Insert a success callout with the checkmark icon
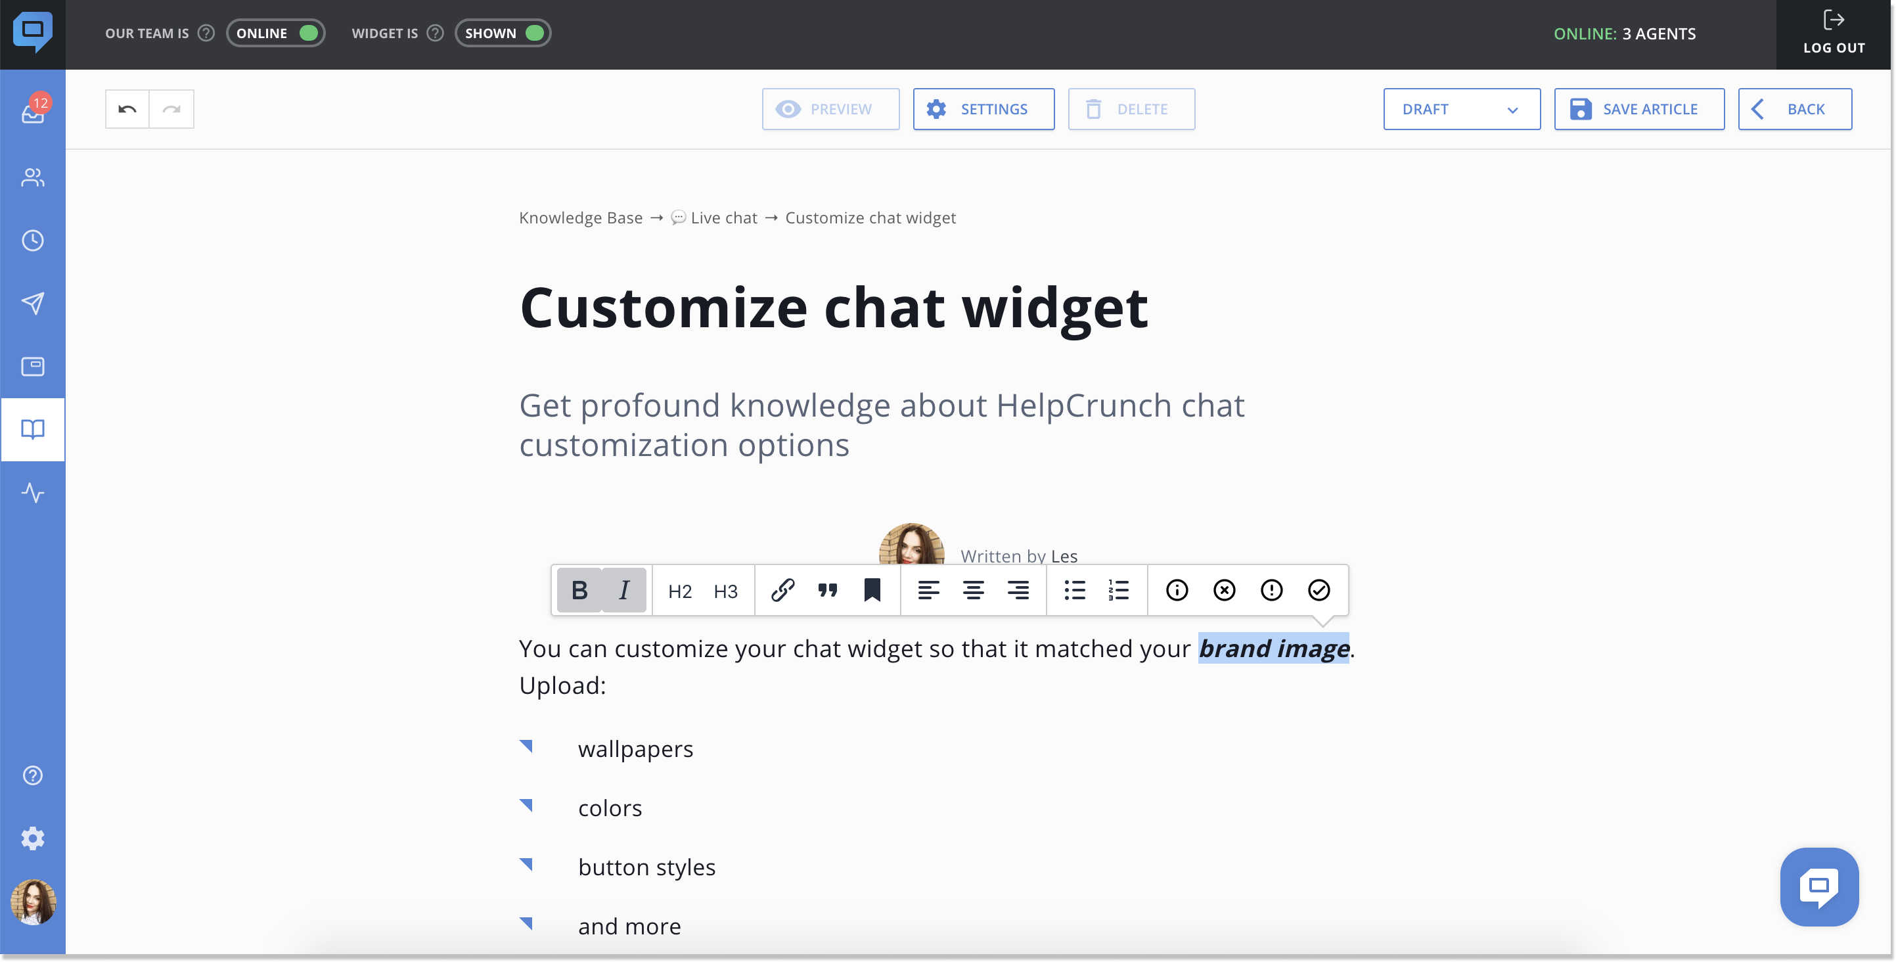The image size is (1896, 962). [1319, 590]
